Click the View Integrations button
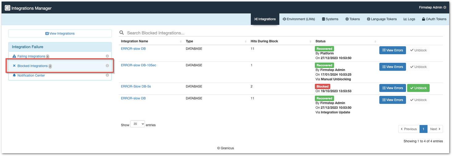Image resolution: width=452 pixels, height=156 pixels. click(x=60, y=33)
